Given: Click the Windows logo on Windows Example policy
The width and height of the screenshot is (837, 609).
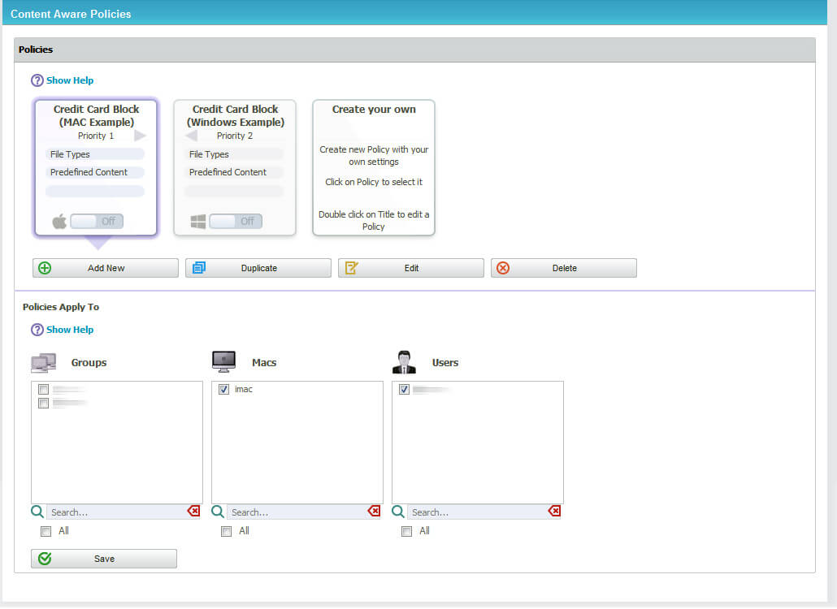Looking at the screenshot, I should (198, 222).
